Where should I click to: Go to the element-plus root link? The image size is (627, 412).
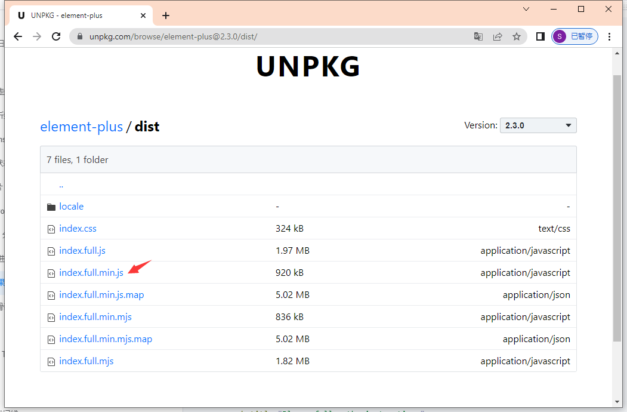point(82,127)
